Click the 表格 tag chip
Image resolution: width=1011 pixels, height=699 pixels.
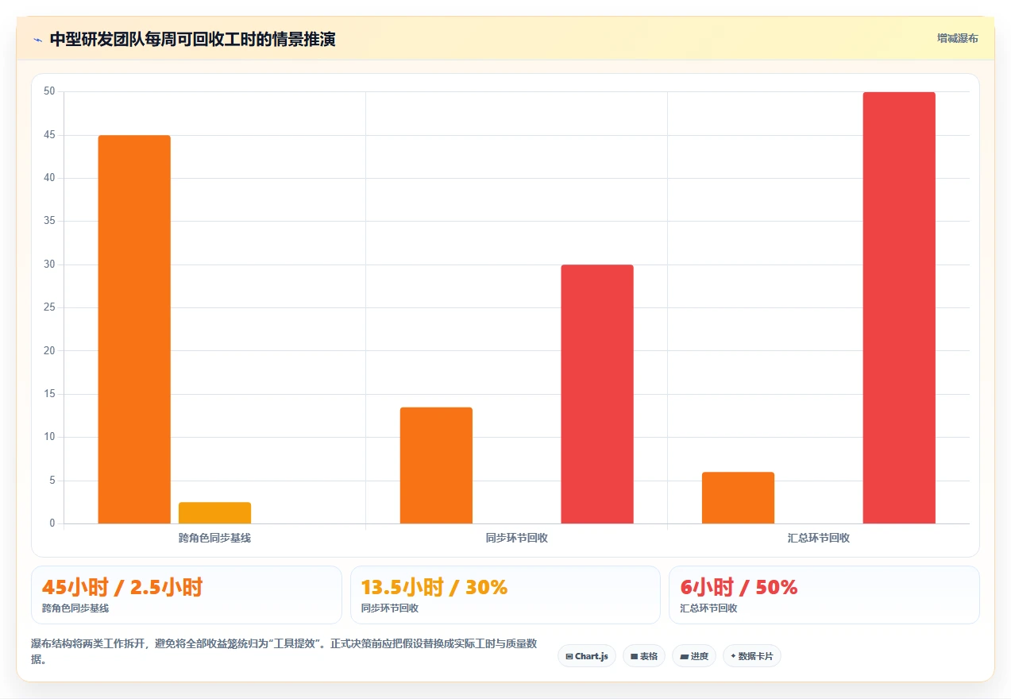644,656
